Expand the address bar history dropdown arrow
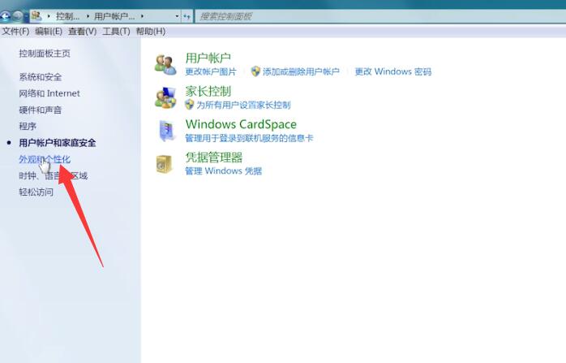The image size is (566, 363). pos(177,16)
